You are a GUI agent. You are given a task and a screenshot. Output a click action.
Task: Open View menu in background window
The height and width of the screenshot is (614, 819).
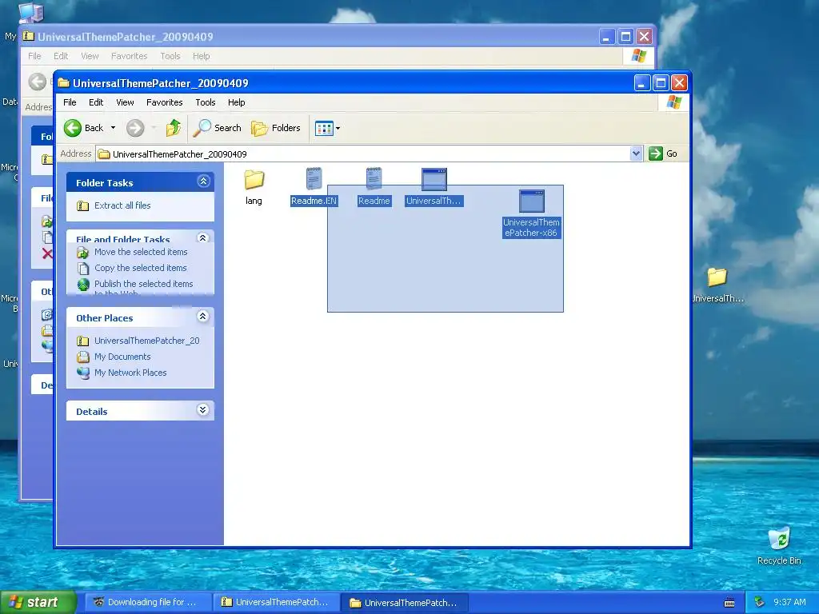point(90,56)
